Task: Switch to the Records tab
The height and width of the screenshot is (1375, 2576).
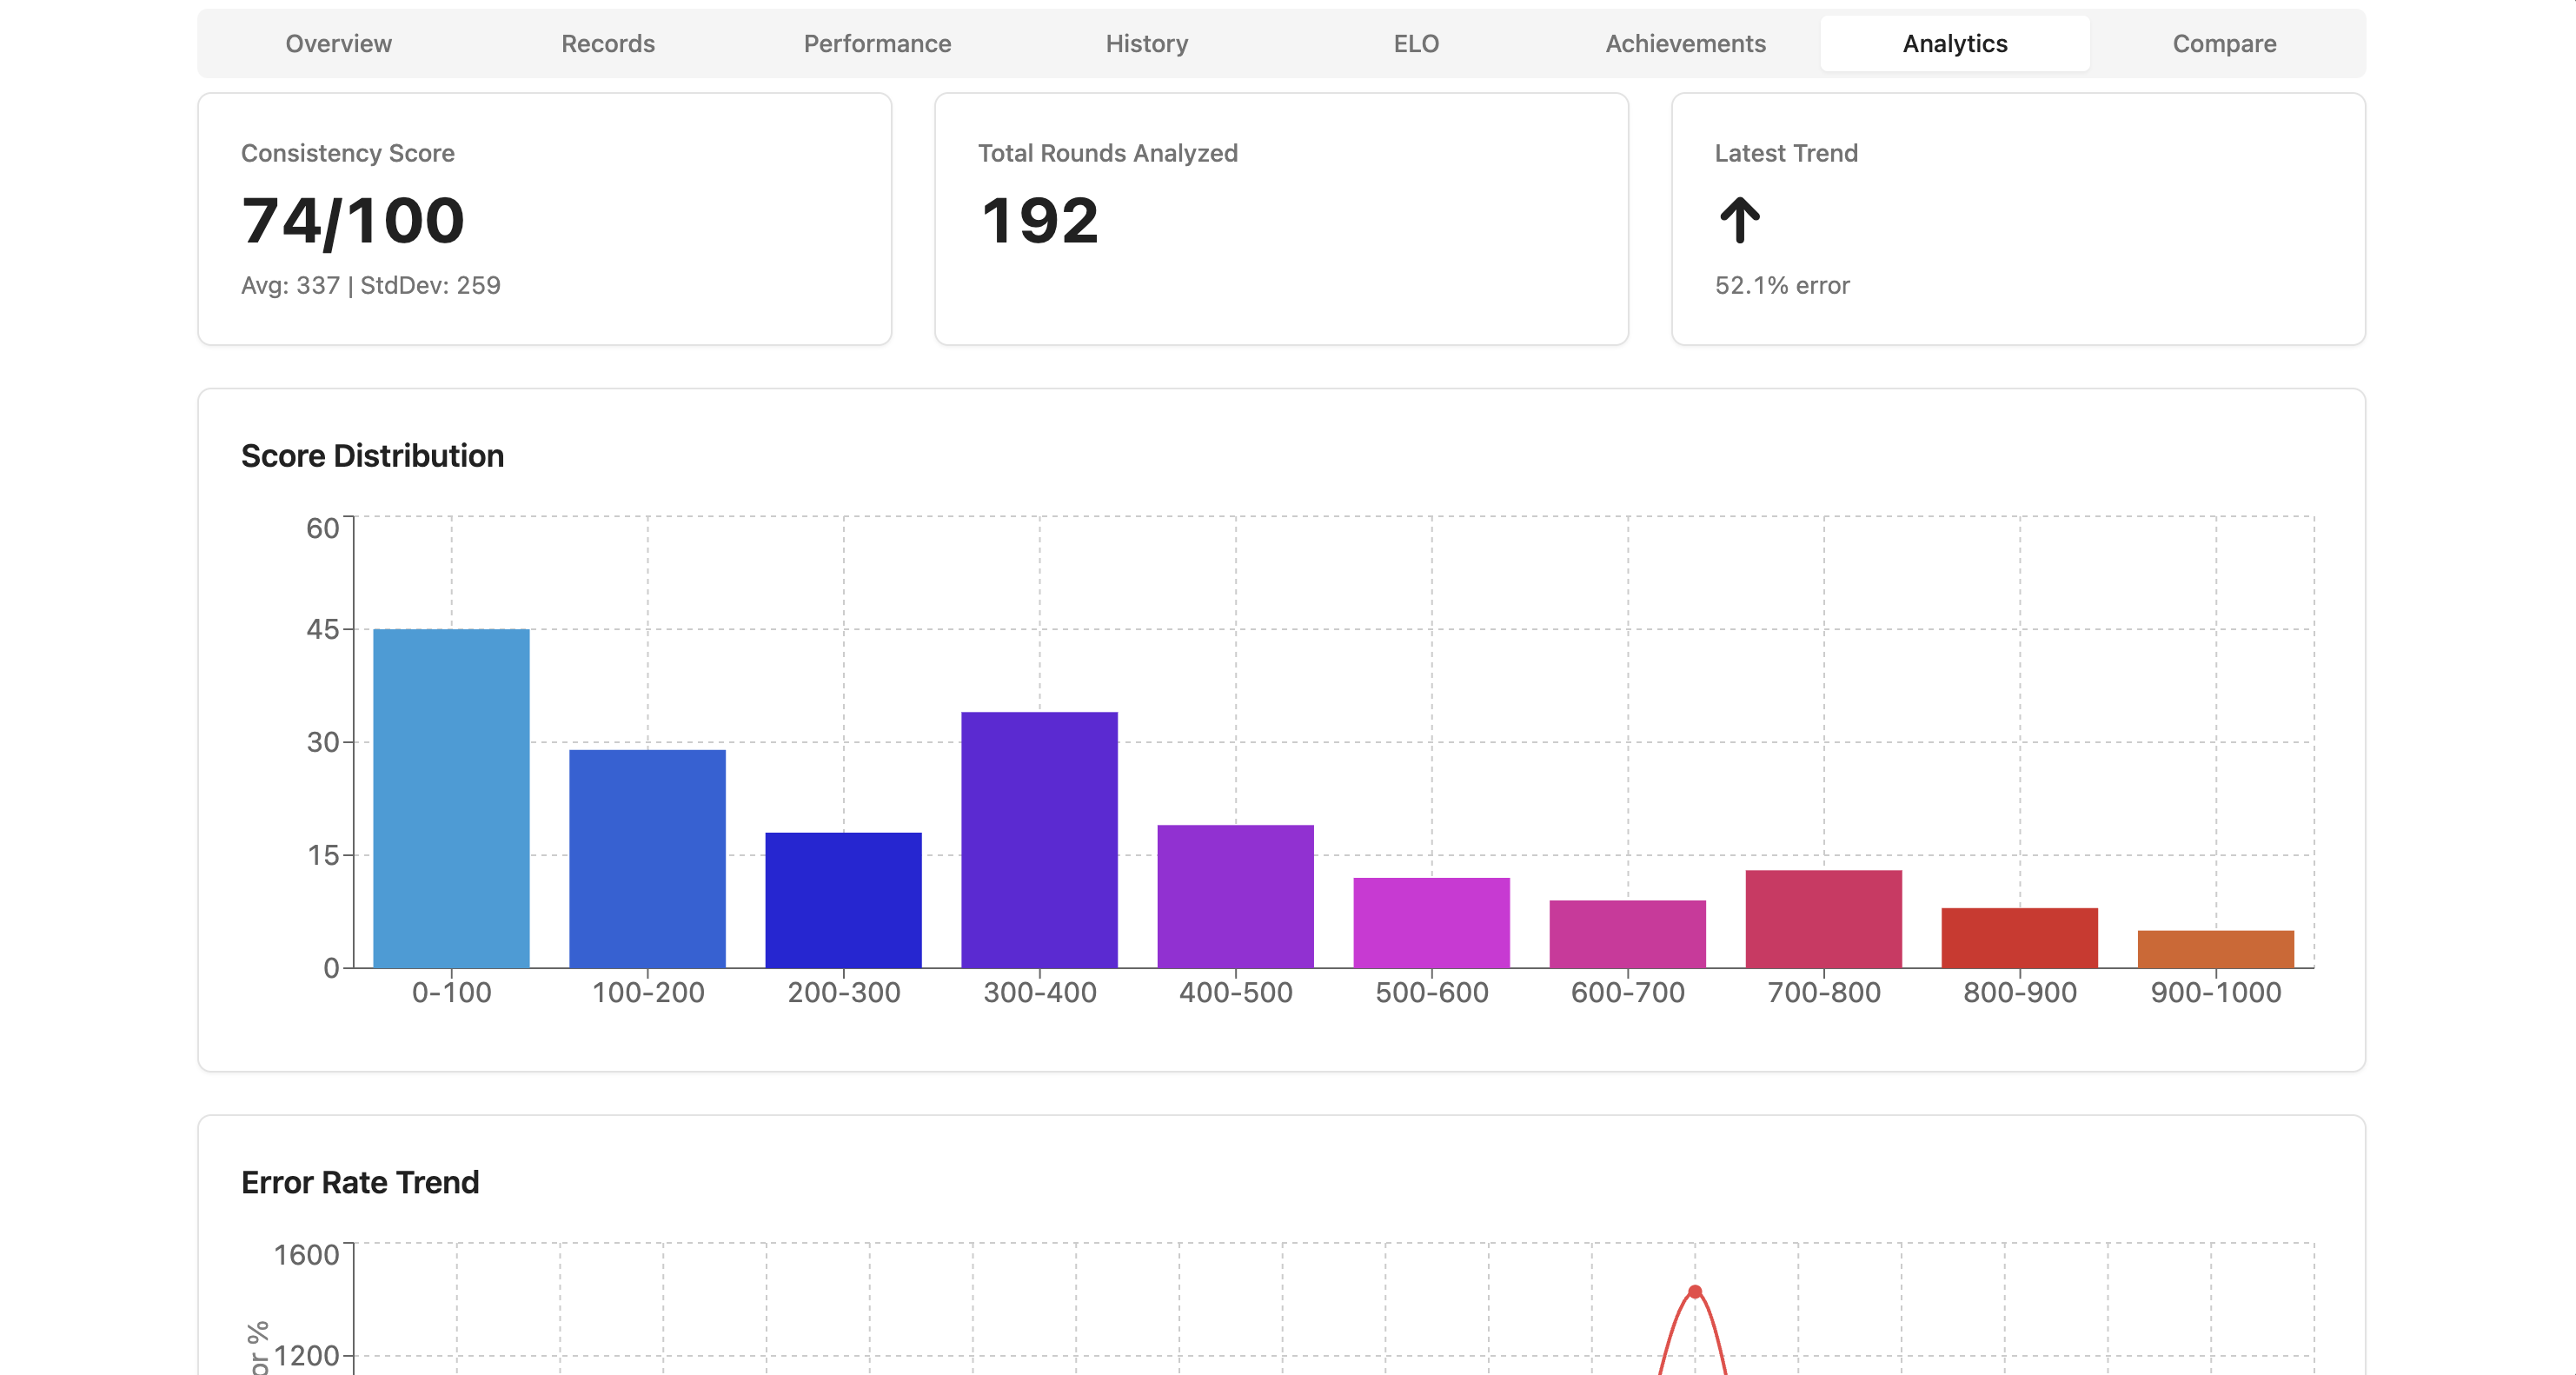Action: coord(608,44)
